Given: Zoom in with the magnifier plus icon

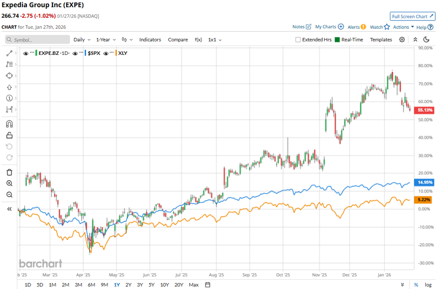Looking at the screenshot, I should pos(9,183).
